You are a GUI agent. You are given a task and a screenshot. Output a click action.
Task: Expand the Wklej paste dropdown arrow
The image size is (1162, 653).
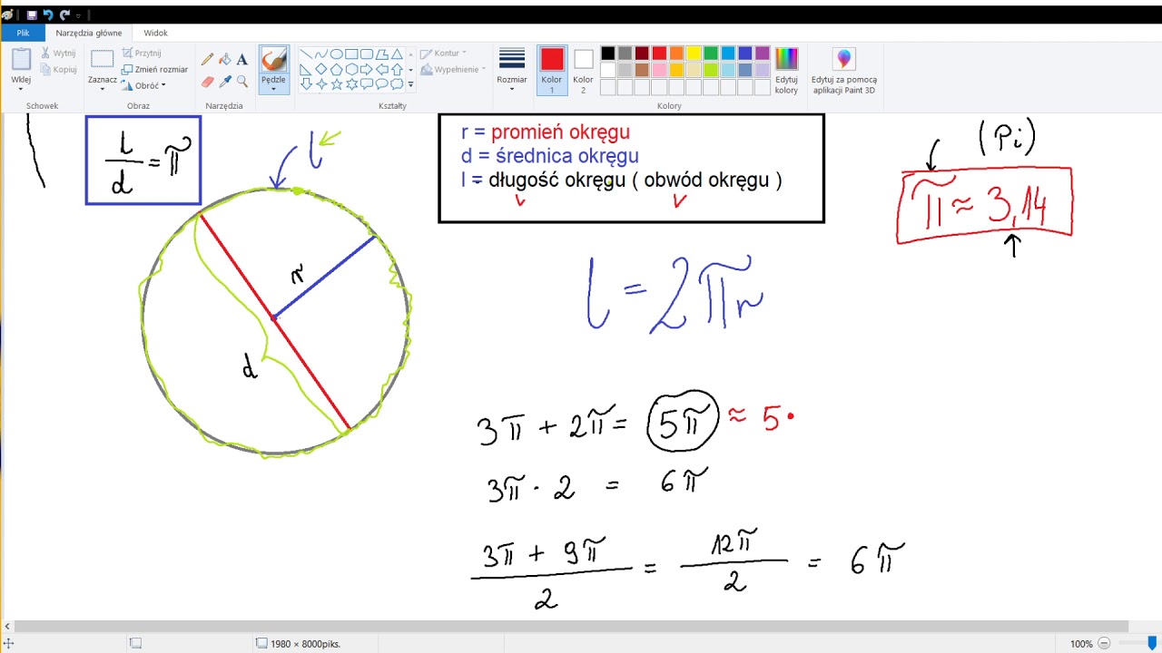(x=21, y=89)
